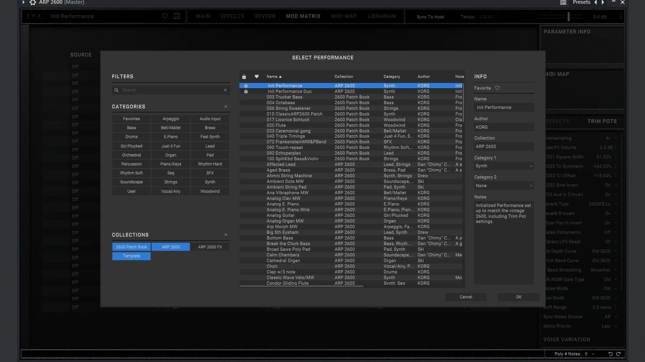The width and height of the screenshot is (645, 362).
Task: Open the Reverb Type dropdown
Action: (604, 204)
